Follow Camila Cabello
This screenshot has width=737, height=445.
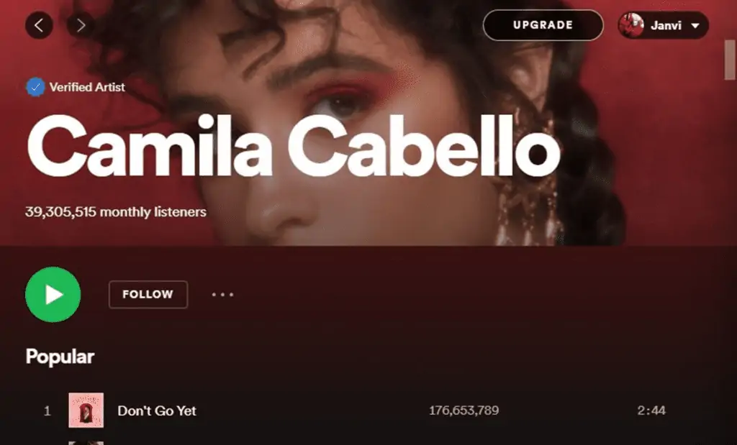(x=148, y=294)
